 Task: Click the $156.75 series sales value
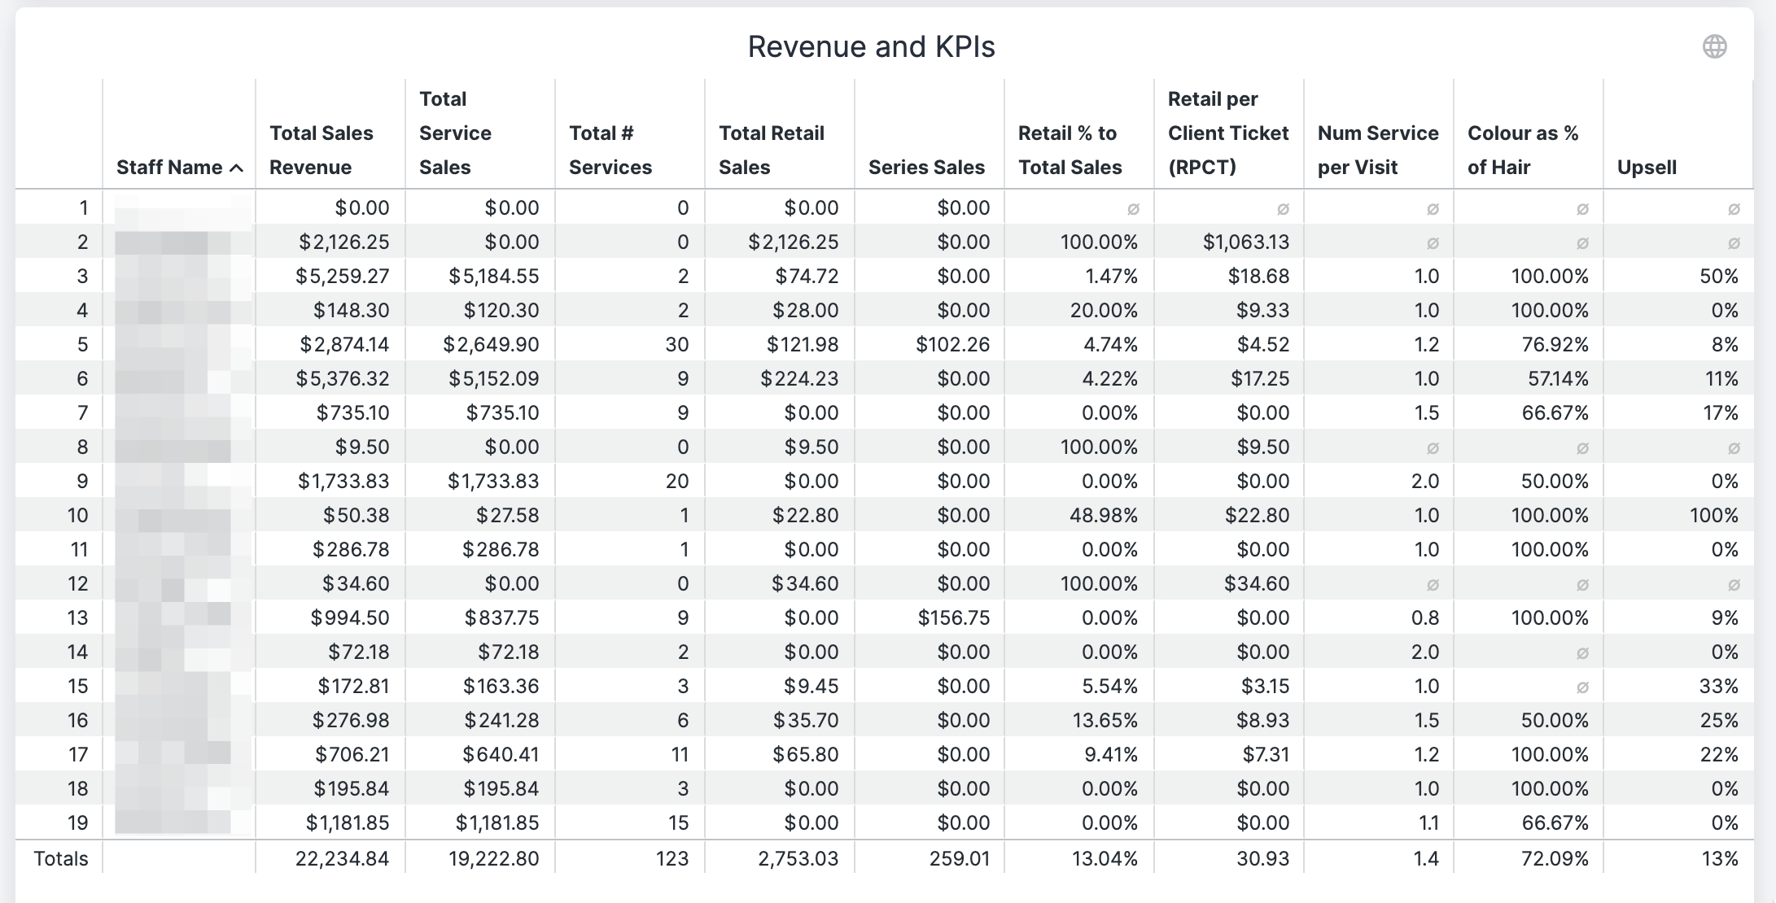954,617
